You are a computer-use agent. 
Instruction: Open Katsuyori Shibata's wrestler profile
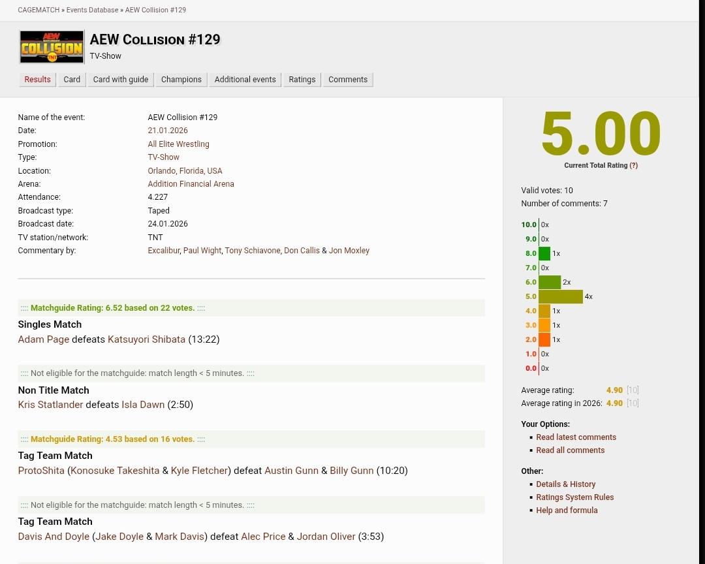(x=147, y=339)
